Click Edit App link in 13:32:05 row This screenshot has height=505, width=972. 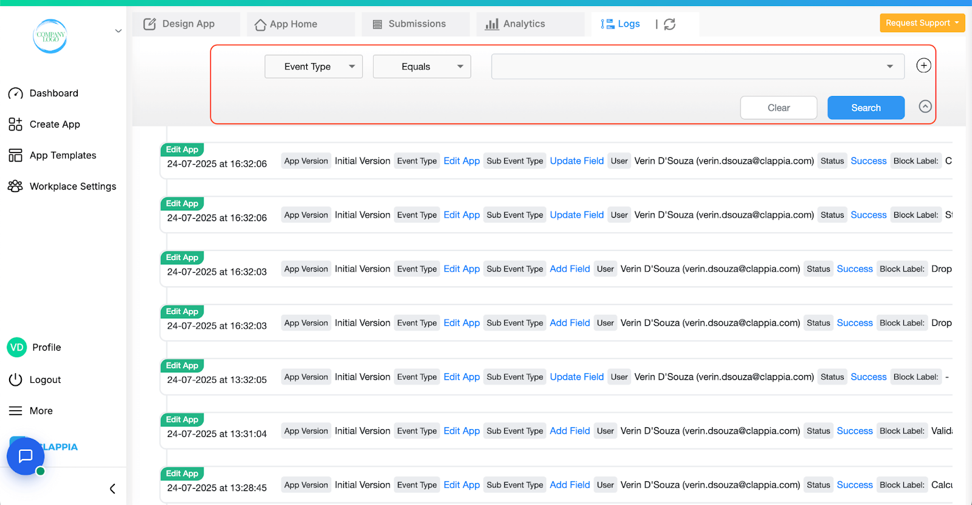click(x=462, y=377)
